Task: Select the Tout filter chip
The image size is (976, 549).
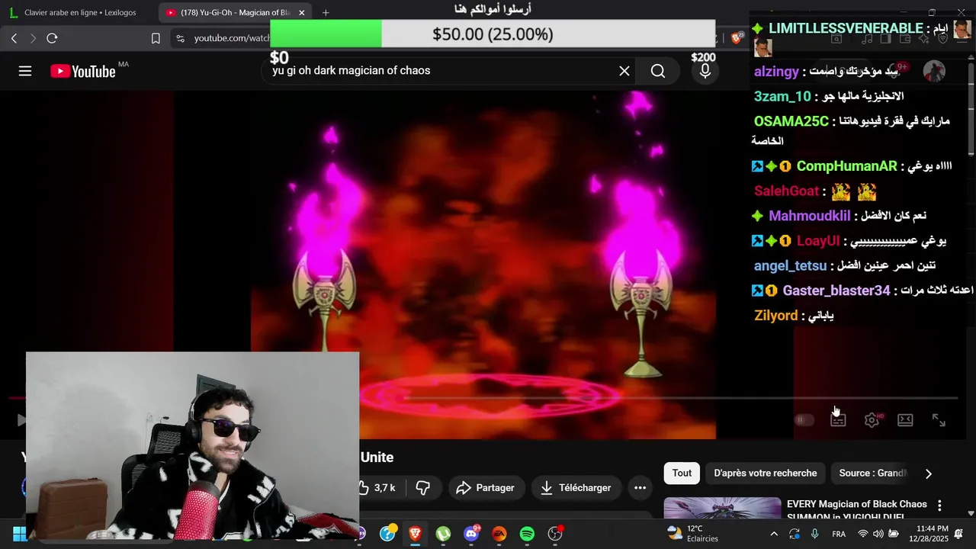Action: tap(682, 474)
